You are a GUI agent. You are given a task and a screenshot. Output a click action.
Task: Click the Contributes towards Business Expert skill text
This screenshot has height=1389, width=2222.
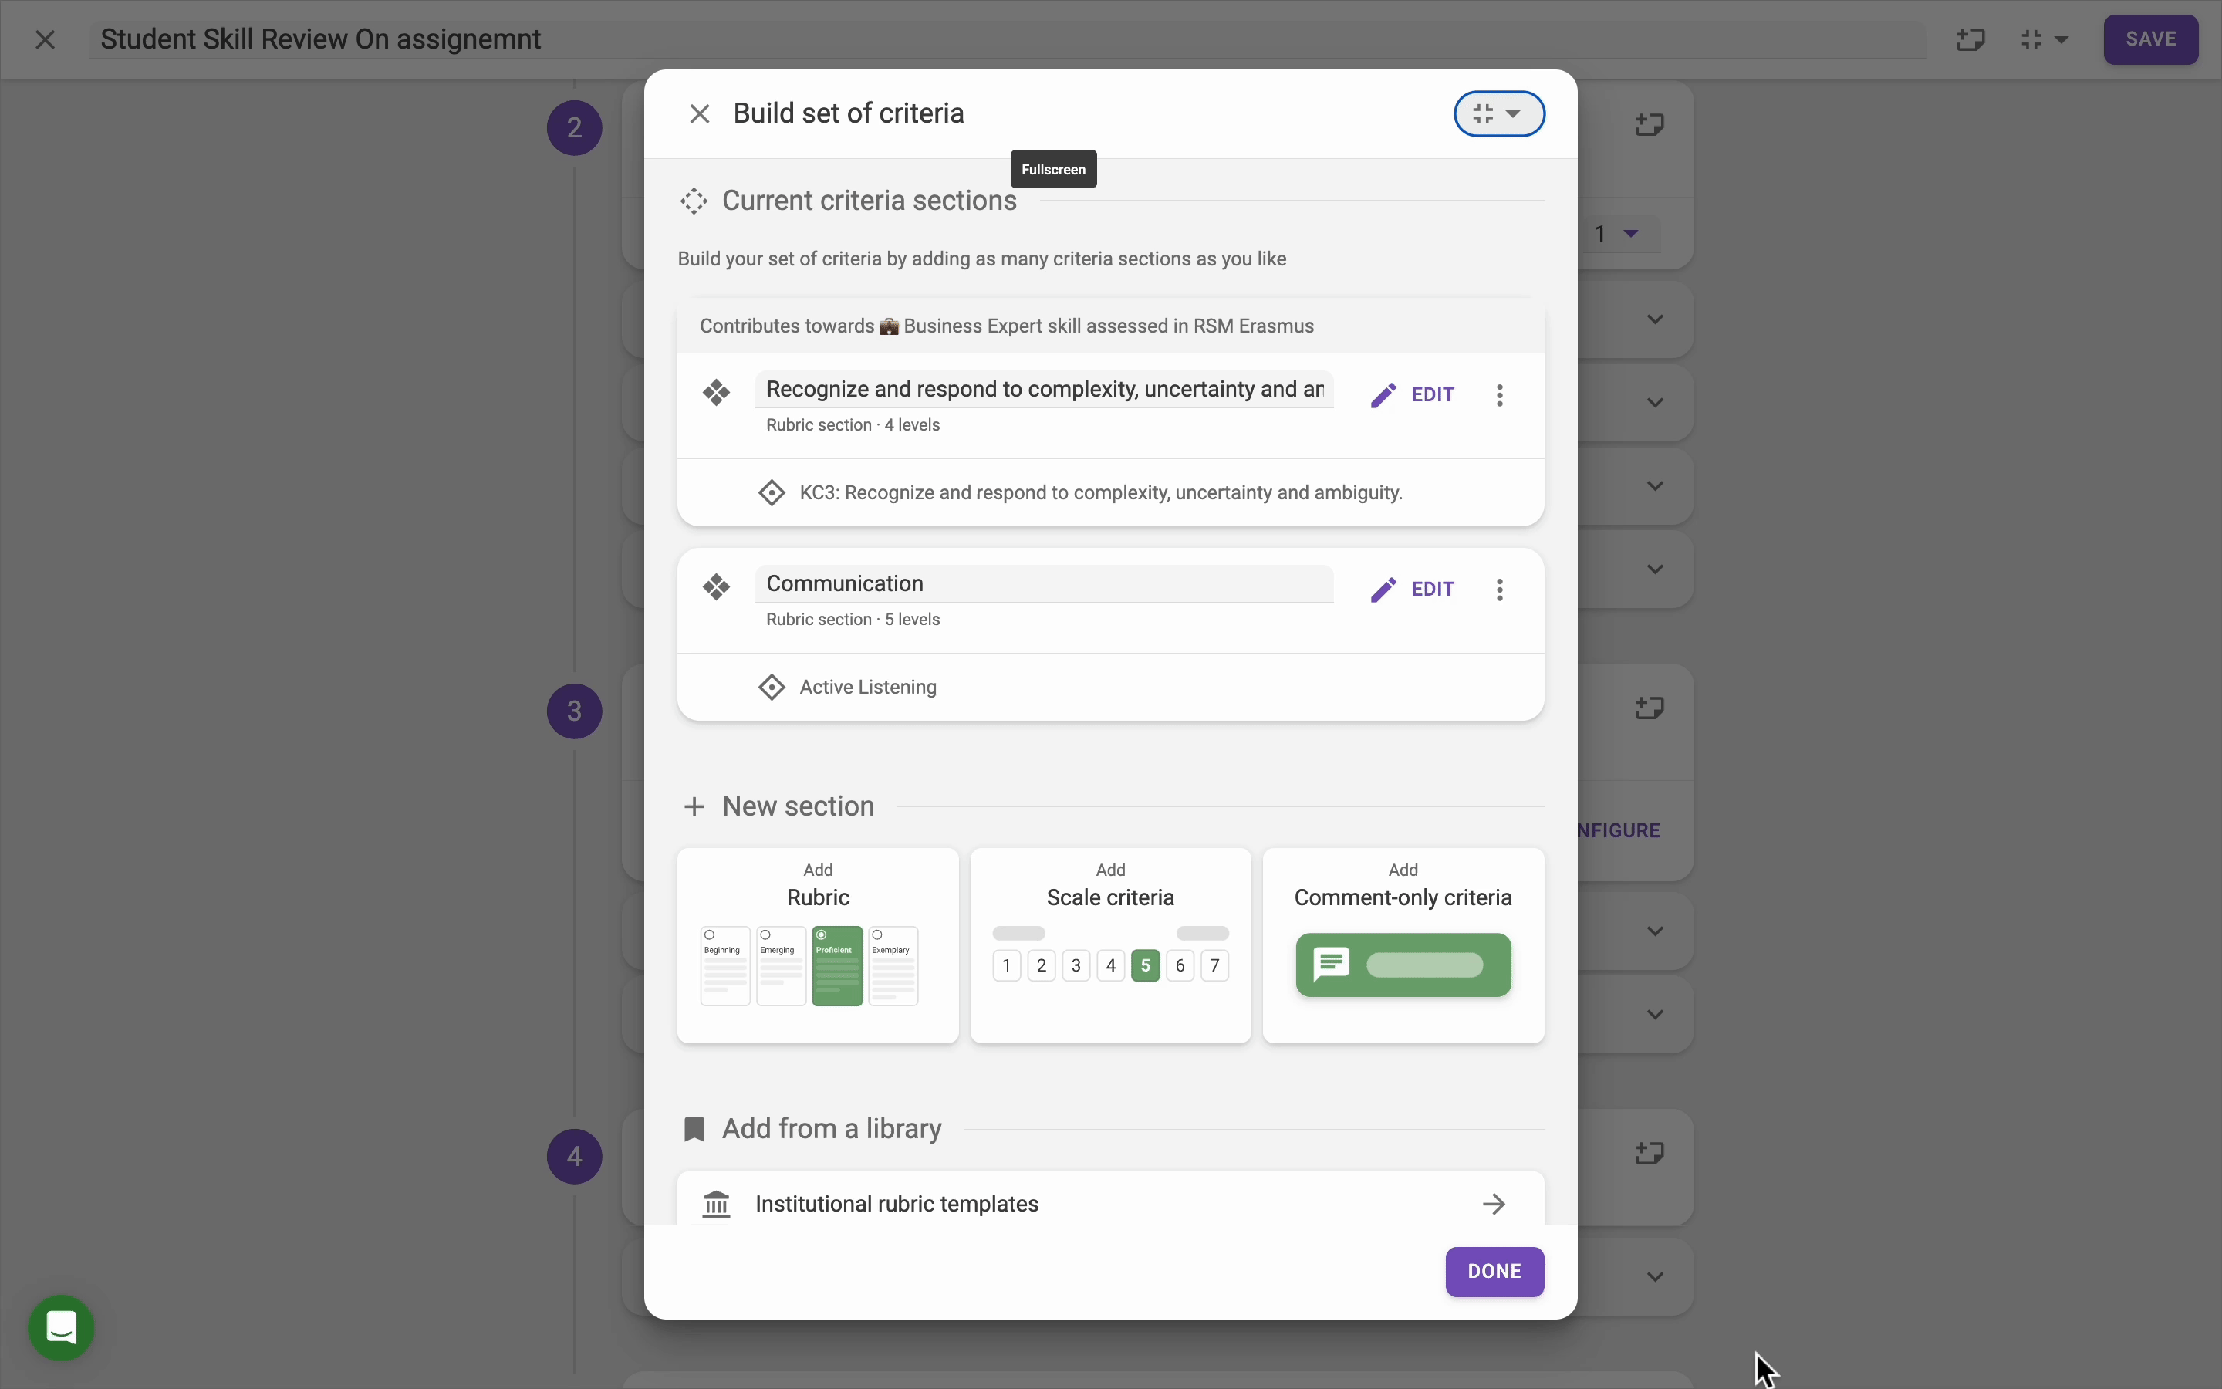coord(1006,326)
